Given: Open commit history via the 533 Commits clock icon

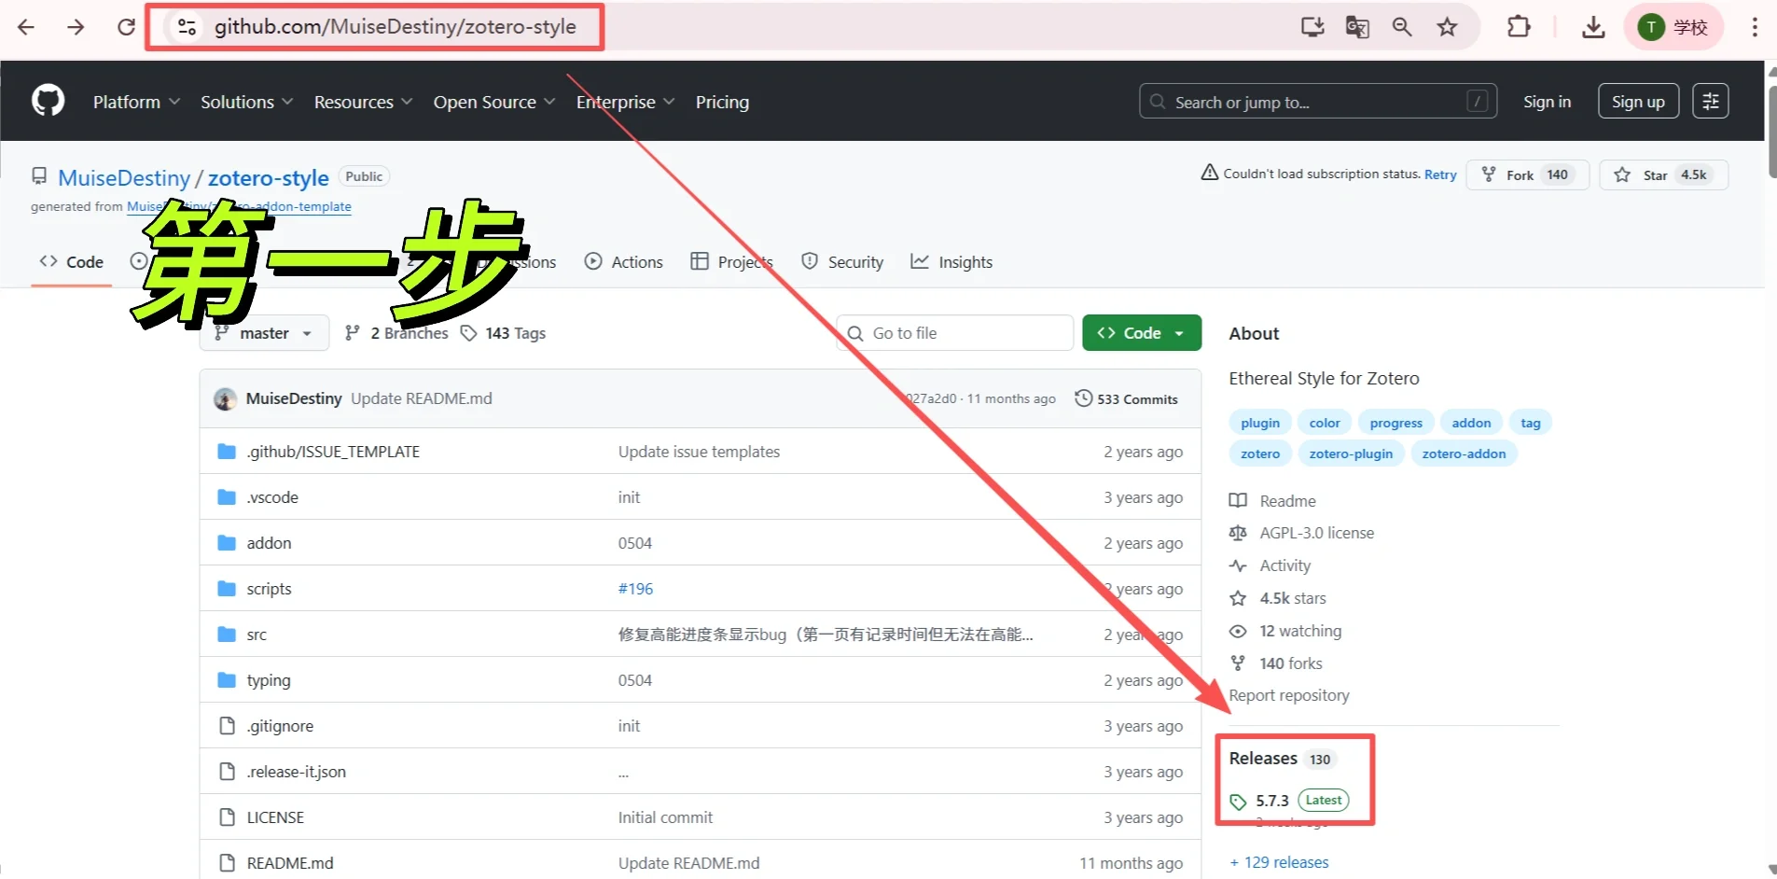Looking at the screenshot, I should point(1083,398).
